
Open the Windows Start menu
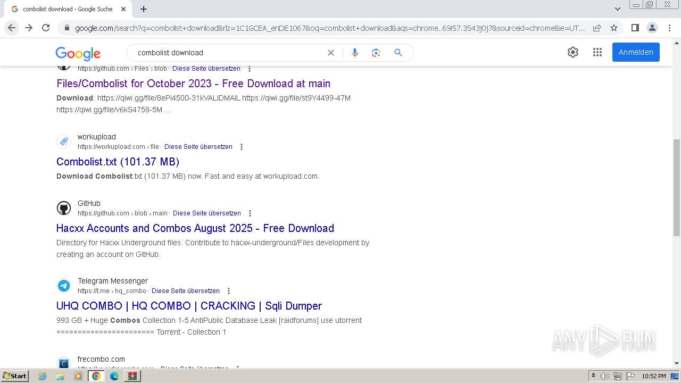tap(14, 376)
